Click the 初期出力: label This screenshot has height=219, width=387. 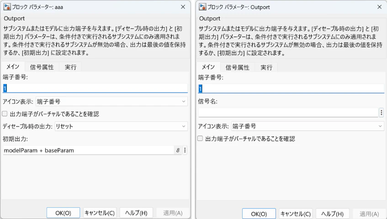click(x=15, y=139)
